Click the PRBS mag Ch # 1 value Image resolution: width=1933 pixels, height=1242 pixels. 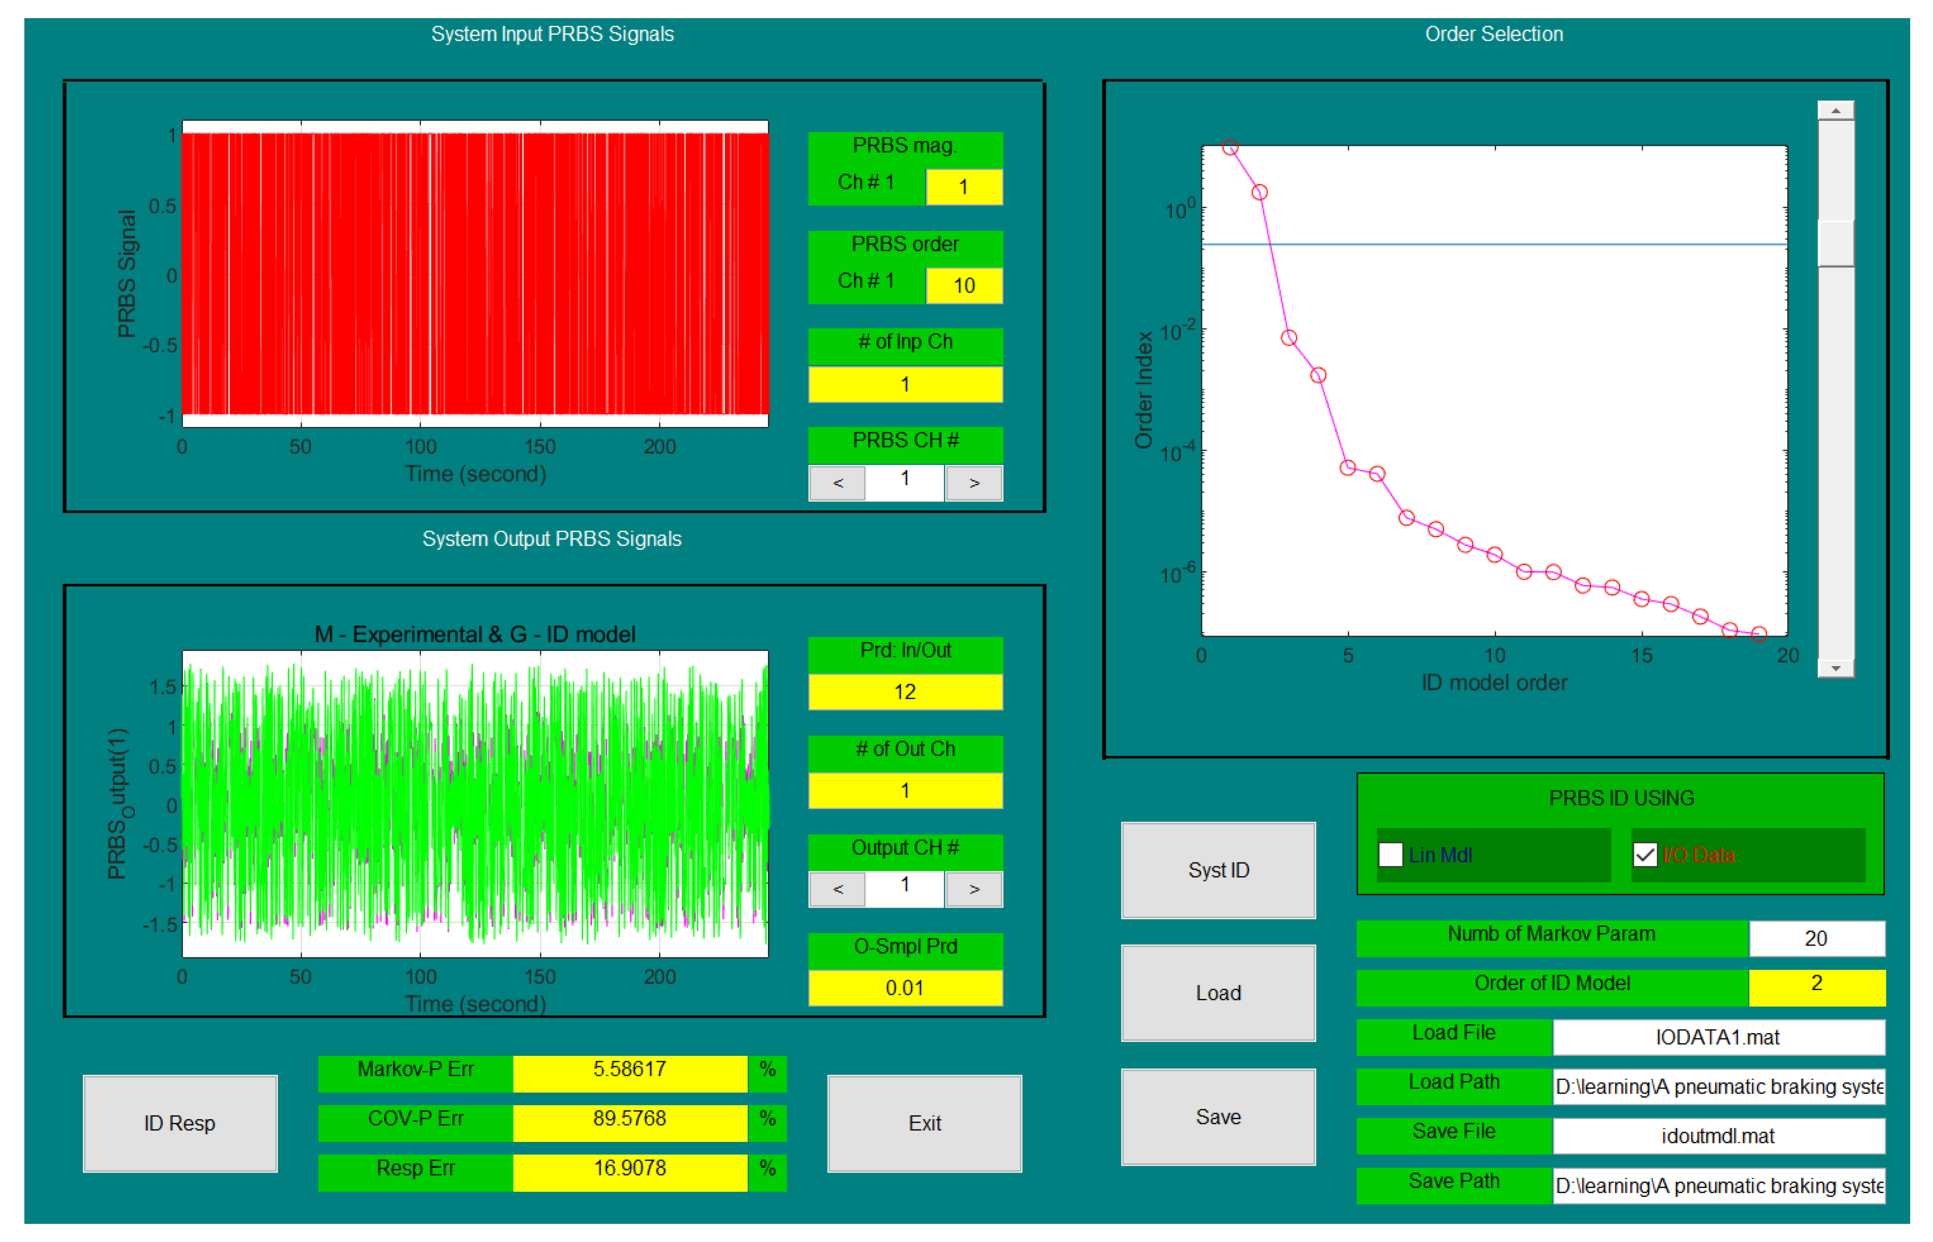(964, 187)
